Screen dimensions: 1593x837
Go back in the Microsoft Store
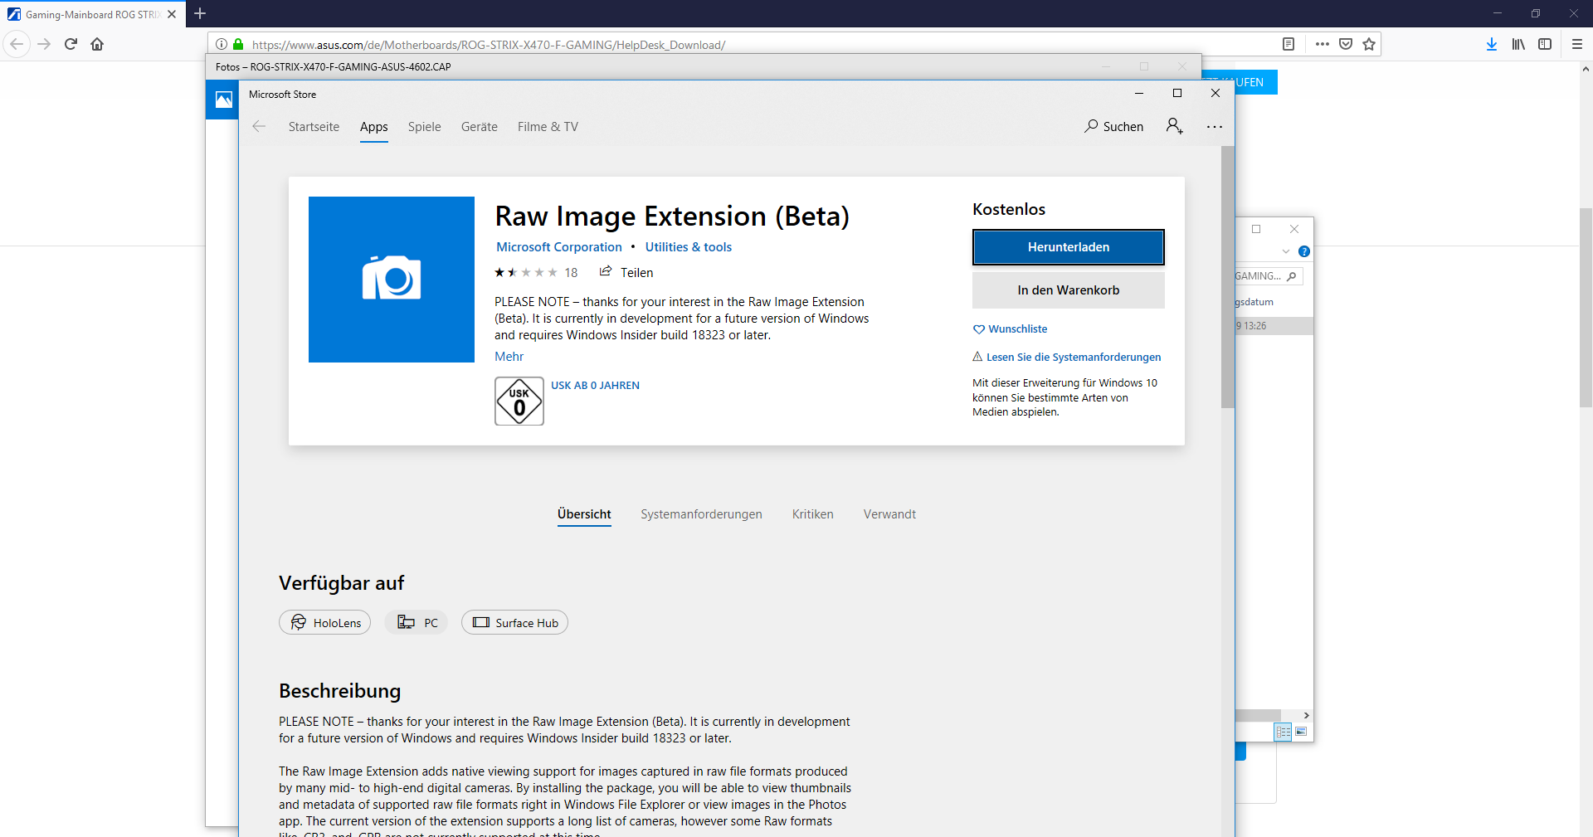[x=259, y=126]
